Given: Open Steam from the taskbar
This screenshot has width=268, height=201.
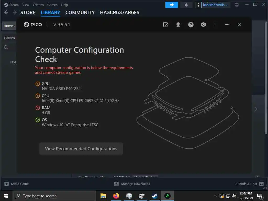Looking at the screenshot, I should pos(154,196).
